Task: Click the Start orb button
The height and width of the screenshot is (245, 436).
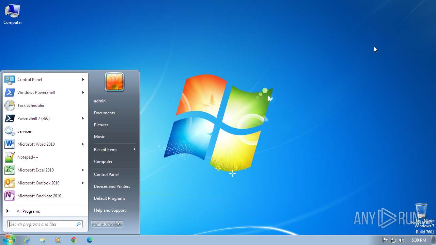Action: tap(9, 240)
